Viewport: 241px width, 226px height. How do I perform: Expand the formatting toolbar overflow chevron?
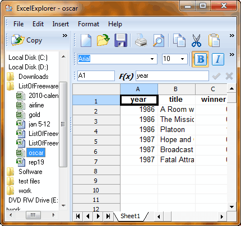231,54
